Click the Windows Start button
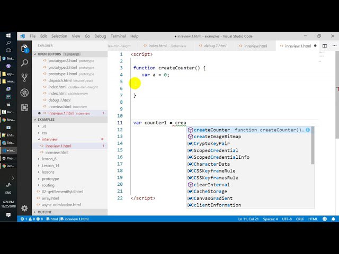 point(8,35)
